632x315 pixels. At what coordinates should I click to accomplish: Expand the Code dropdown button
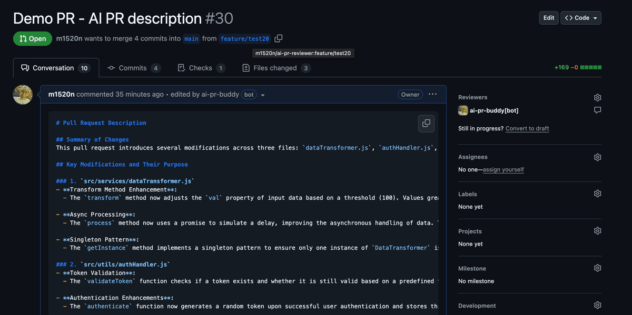tap(581, 18)
